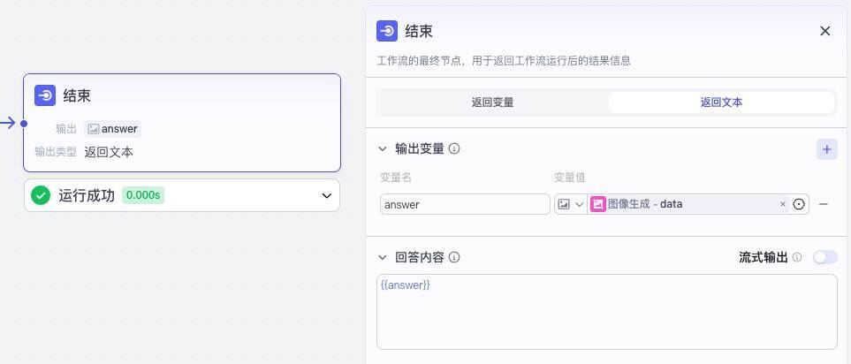Switch to the 返回变量 tab
Screen dimensions: 851x364
coord(492,102)
